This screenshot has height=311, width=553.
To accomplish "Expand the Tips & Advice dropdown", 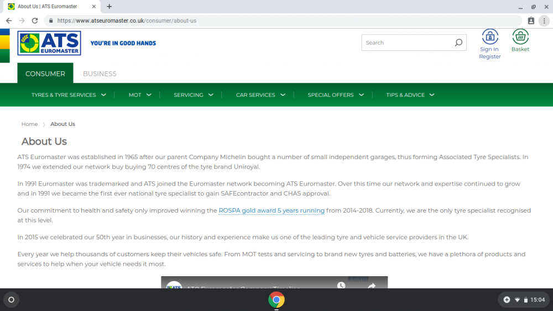I will [410, 95].
